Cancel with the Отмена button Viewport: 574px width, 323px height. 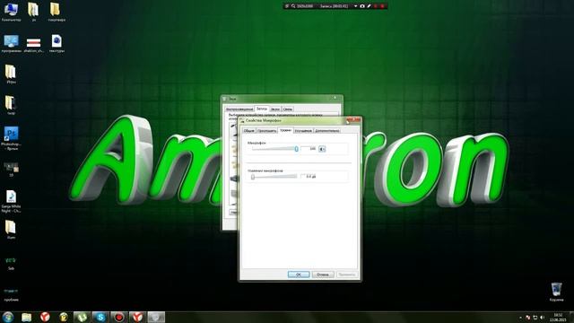[323, 275]
